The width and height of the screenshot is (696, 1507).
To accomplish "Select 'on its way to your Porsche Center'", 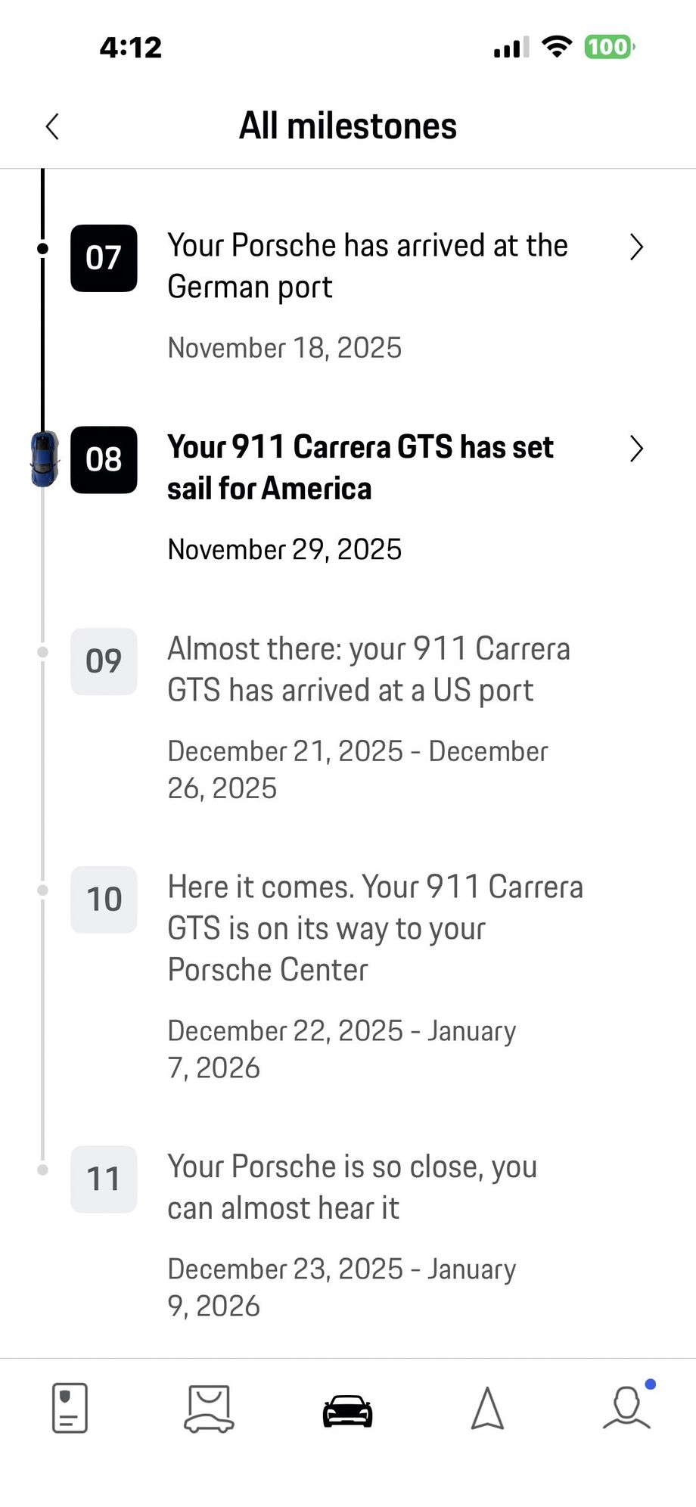I will click(375, 928).
